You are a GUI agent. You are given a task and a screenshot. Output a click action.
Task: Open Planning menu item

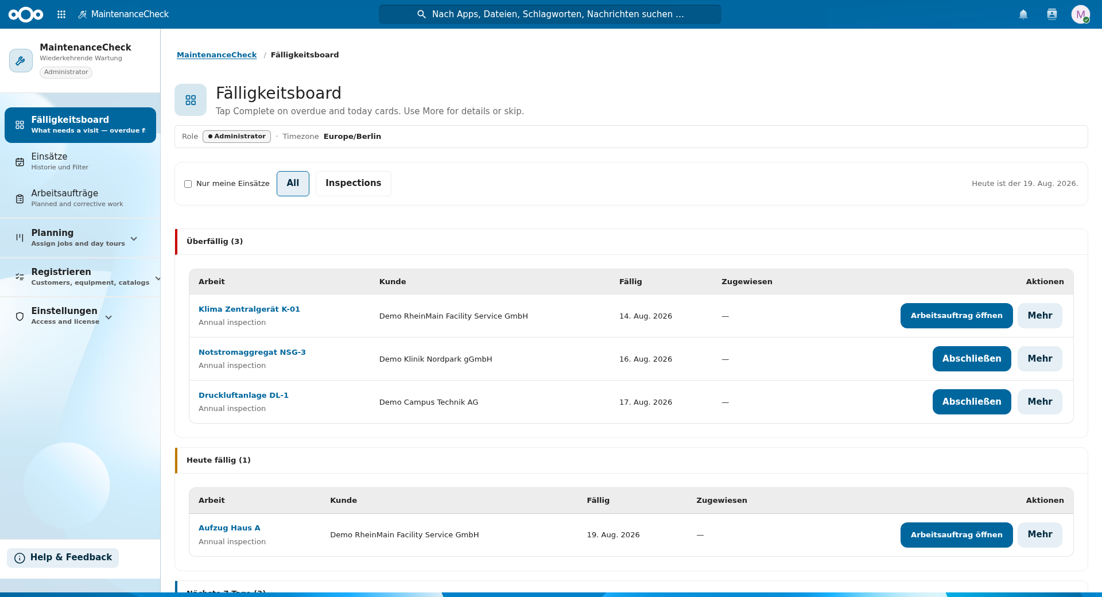coord(77,238)
